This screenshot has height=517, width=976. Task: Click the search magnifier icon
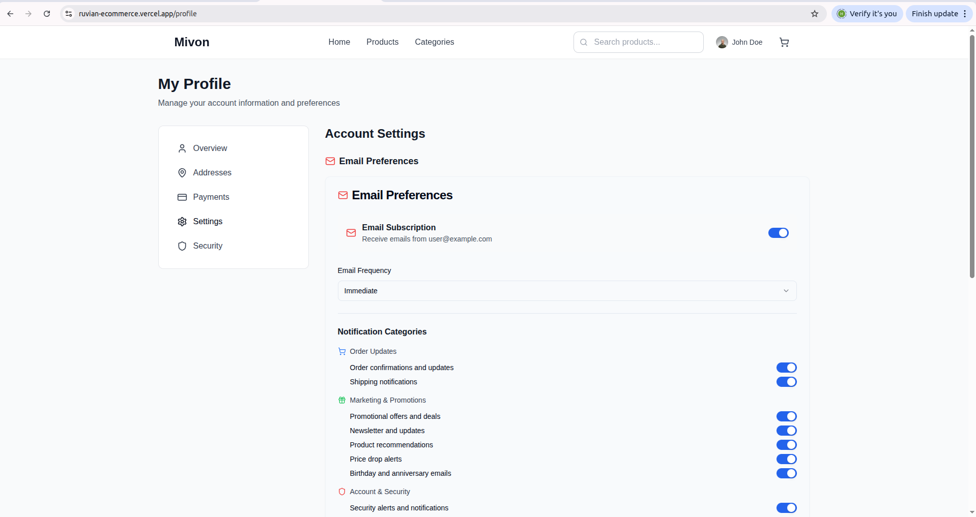click(584, 42)
